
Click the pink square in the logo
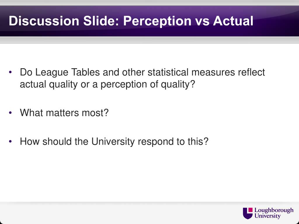250,210
